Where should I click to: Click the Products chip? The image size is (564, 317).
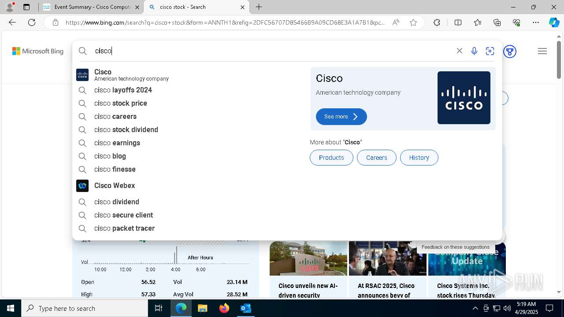pos(331,158)
